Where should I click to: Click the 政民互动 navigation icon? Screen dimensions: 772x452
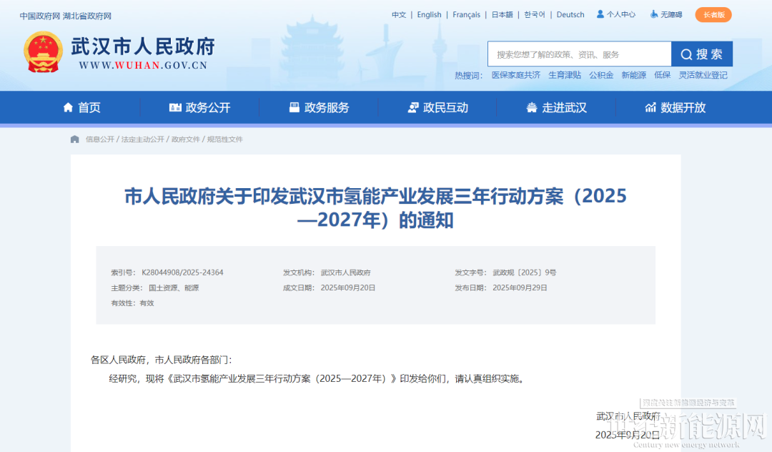(413, 107)
